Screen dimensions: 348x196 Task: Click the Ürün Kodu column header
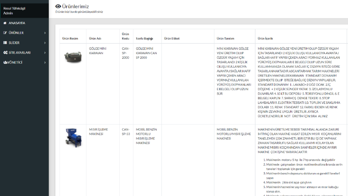click(126, 36)
